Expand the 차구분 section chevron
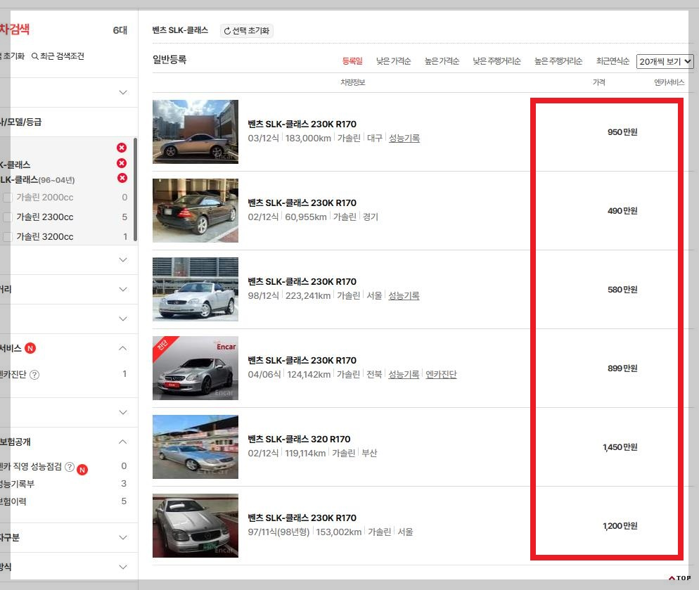This screenshot has width=699, height=590. coord(123,537)
